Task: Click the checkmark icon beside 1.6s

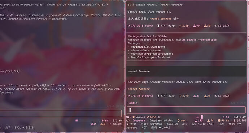Action: pos(180,26)
